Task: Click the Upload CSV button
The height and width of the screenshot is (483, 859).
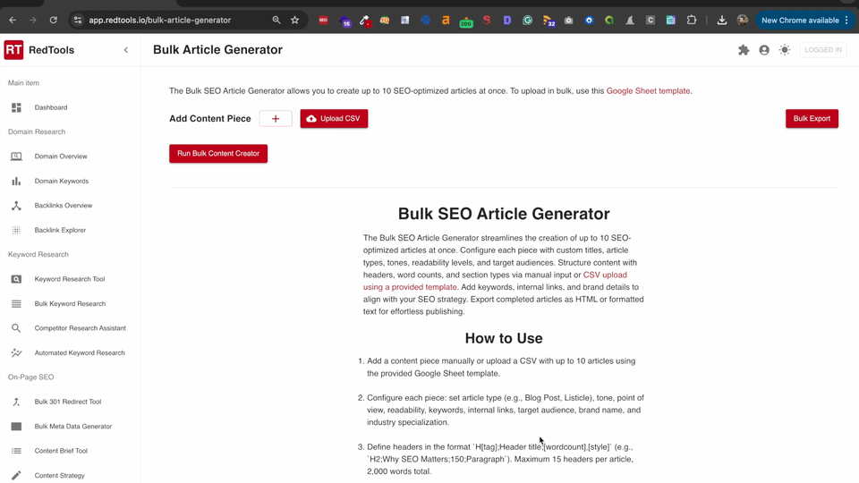Action: point(334,119)
